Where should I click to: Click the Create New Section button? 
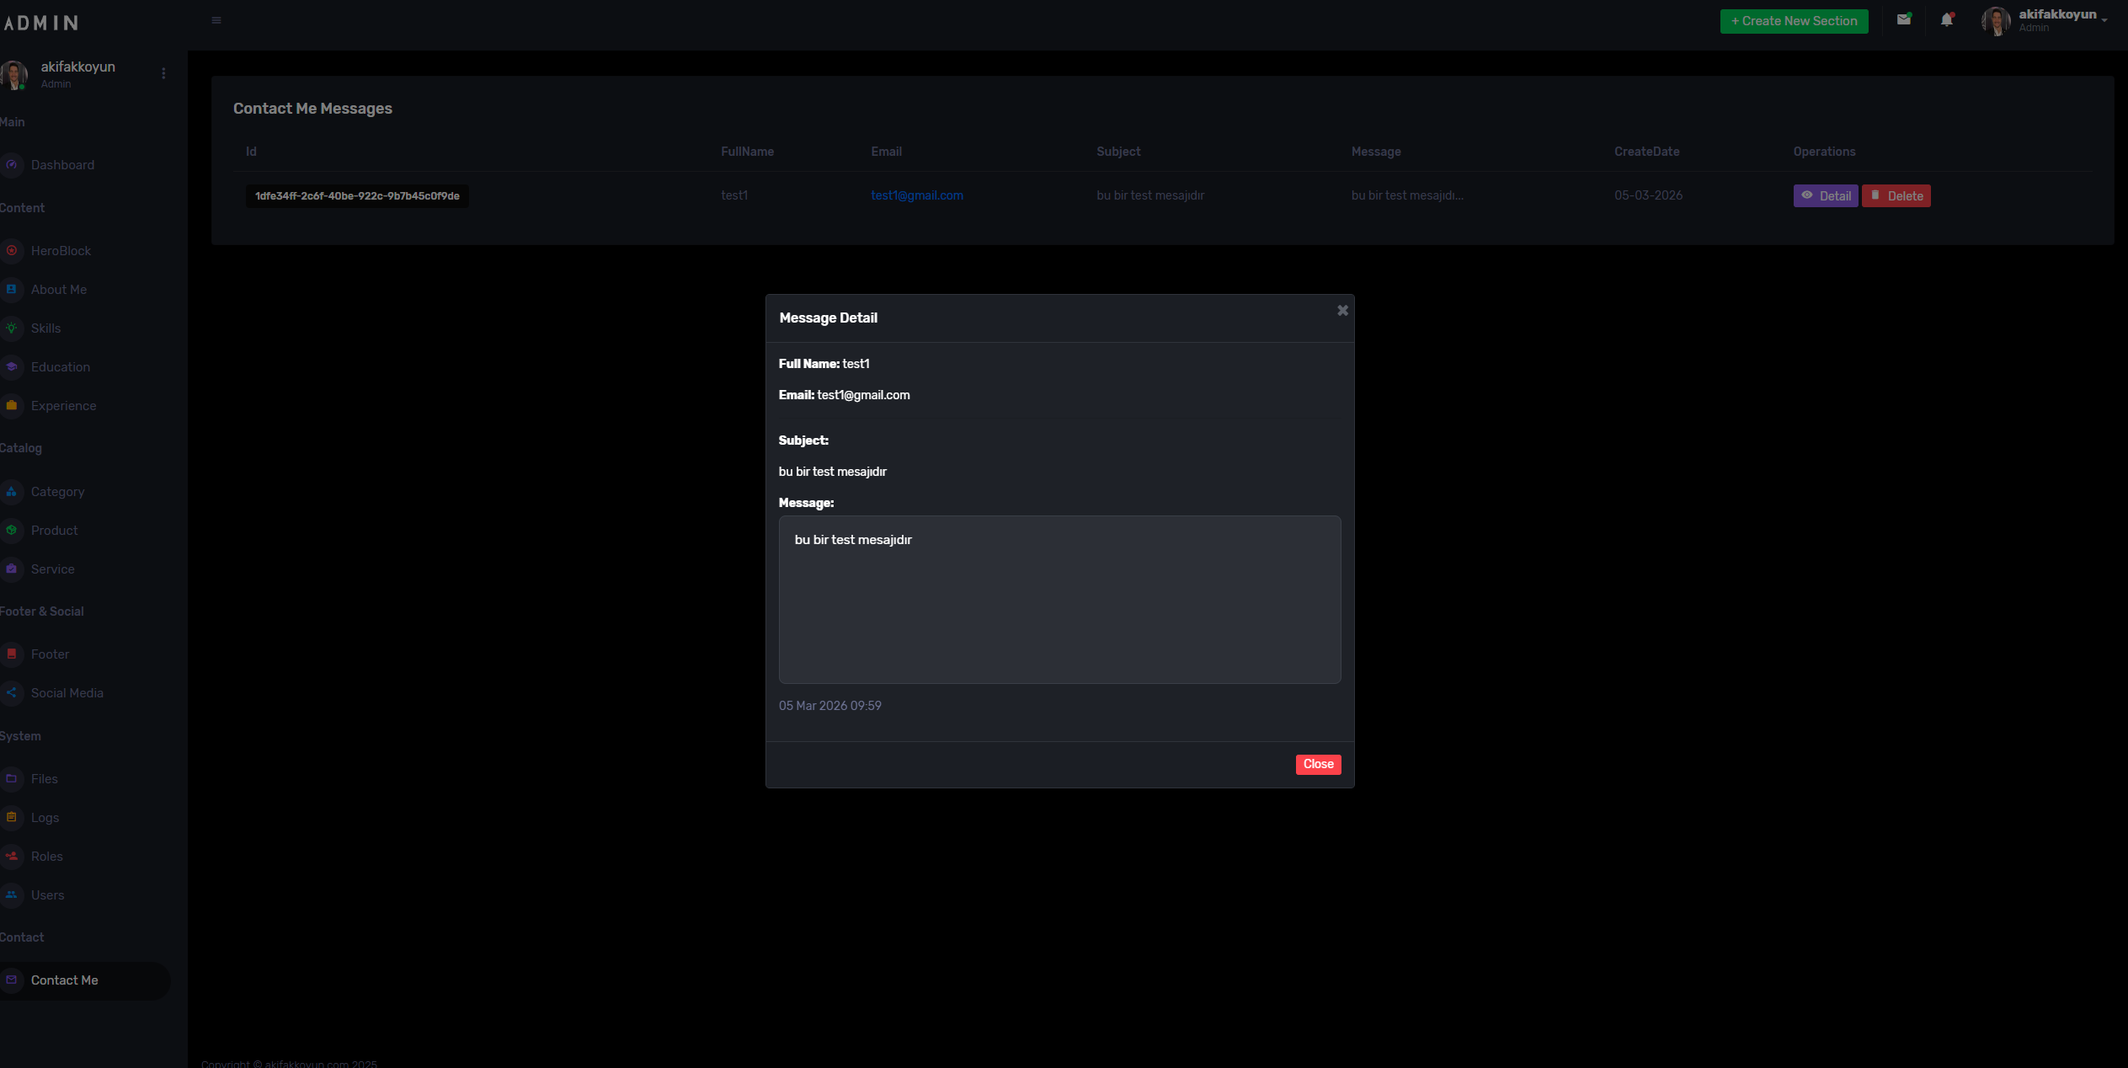pyautogui.click(x=1795, y=21)
